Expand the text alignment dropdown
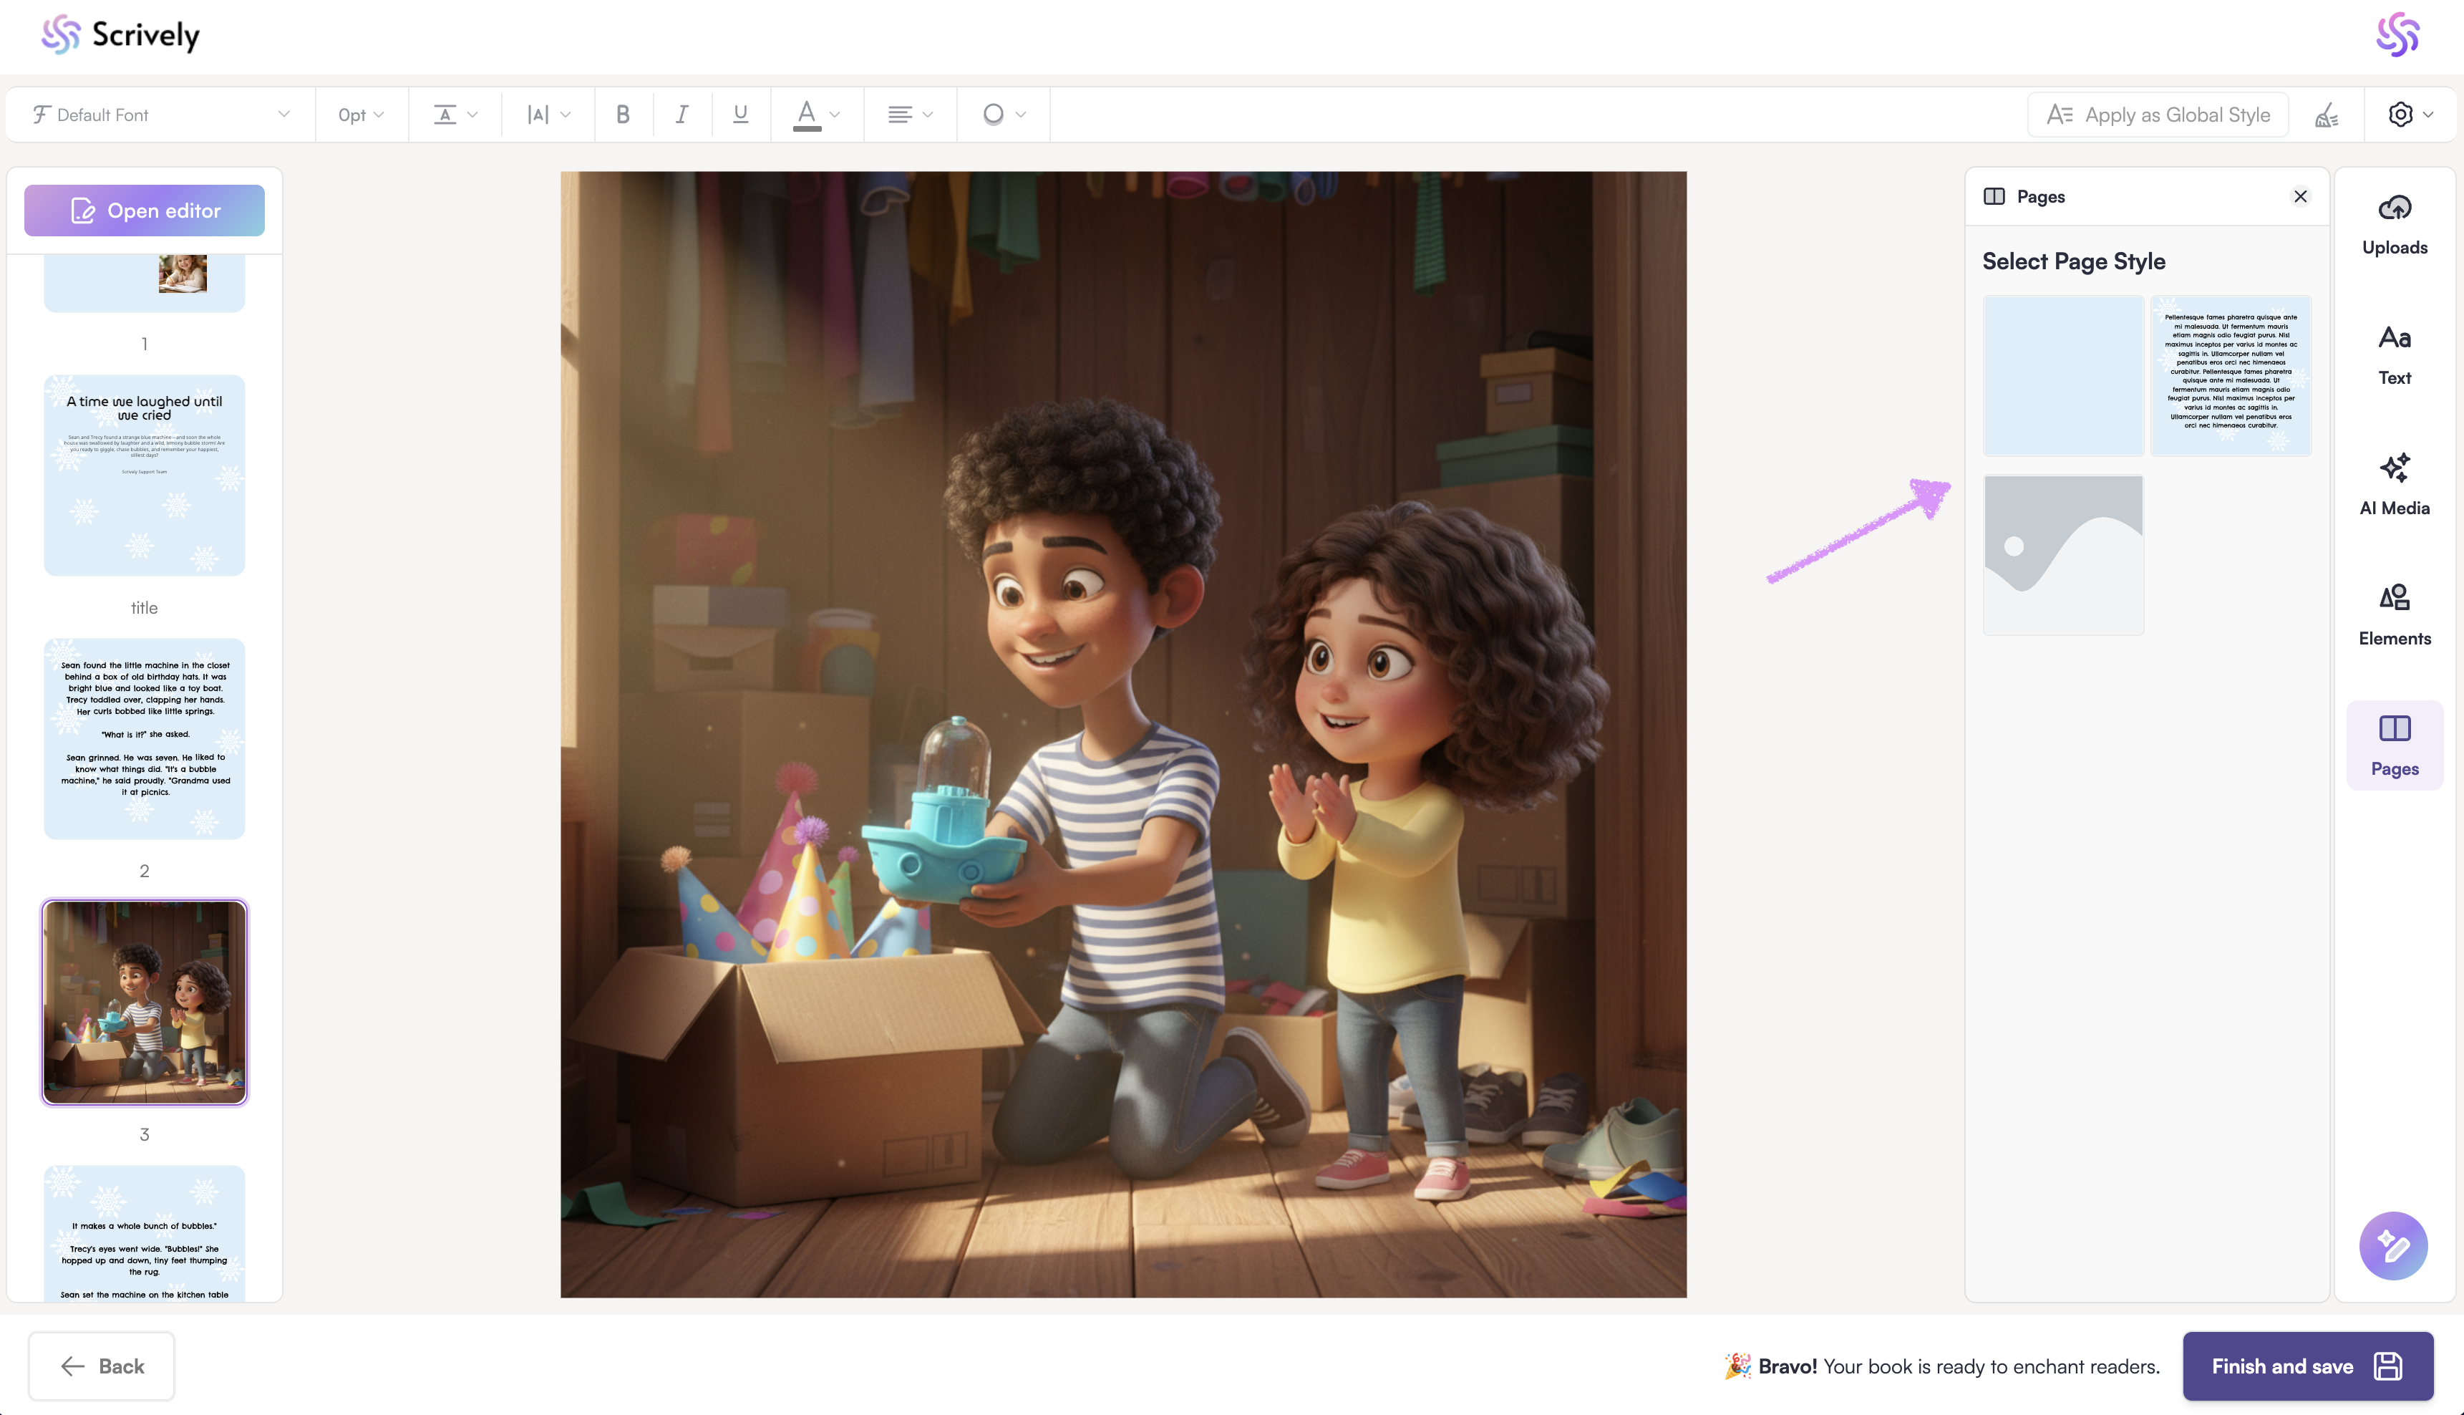2464x1415 pixels. [x=909, y=115]
